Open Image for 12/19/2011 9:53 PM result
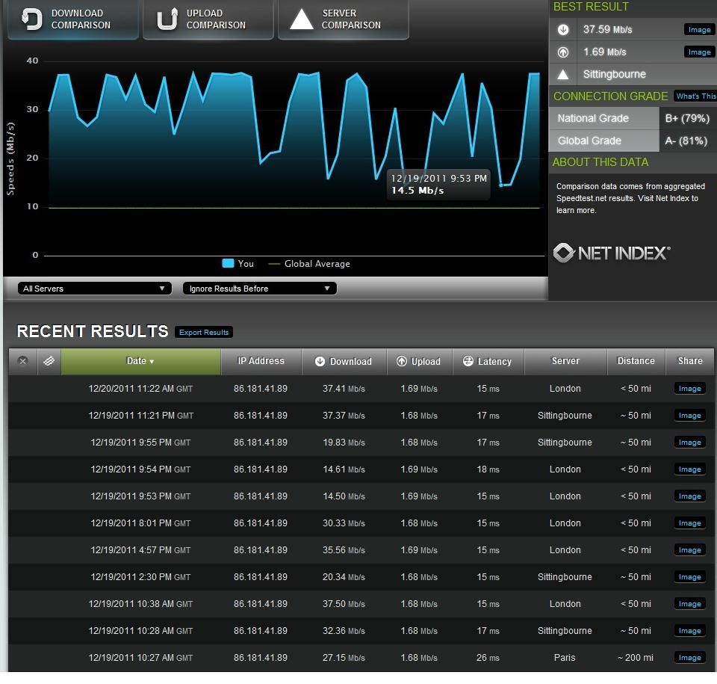Screen dimensions: 717x684 690,496
